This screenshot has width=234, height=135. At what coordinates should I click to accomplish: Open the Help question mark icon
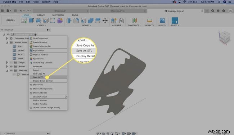(x=224, y=11)
